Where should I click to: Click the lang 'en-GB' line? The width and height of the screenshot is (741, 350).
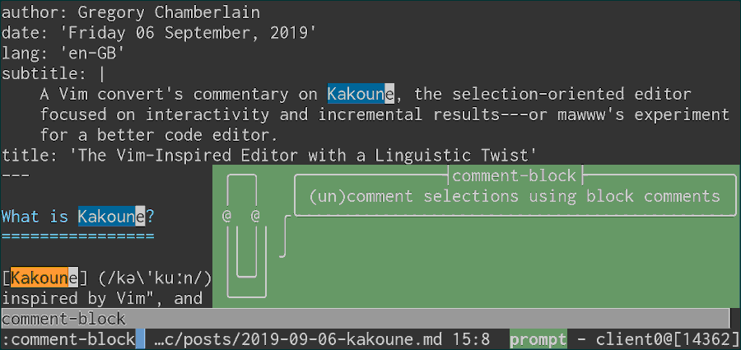tap(63, 54)
